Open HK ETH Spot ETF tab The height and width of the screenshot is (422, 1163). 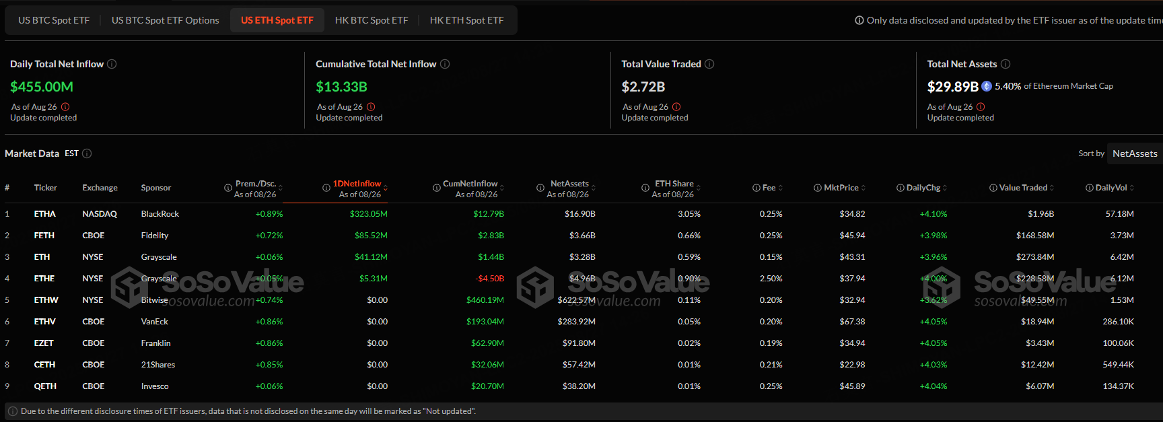(466, 20)
